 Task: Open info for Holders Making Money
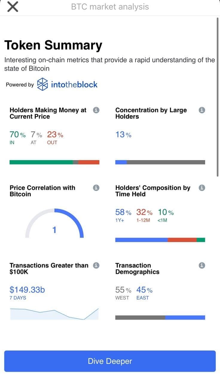coord(96,110)
